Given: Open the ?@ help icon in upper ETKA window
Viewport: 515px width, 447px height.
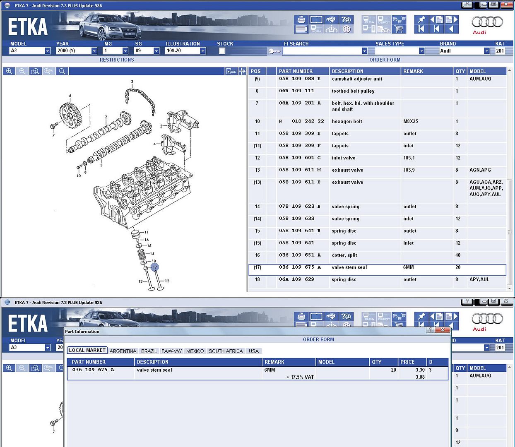Looking at the screenshot, I should (346, 20).
